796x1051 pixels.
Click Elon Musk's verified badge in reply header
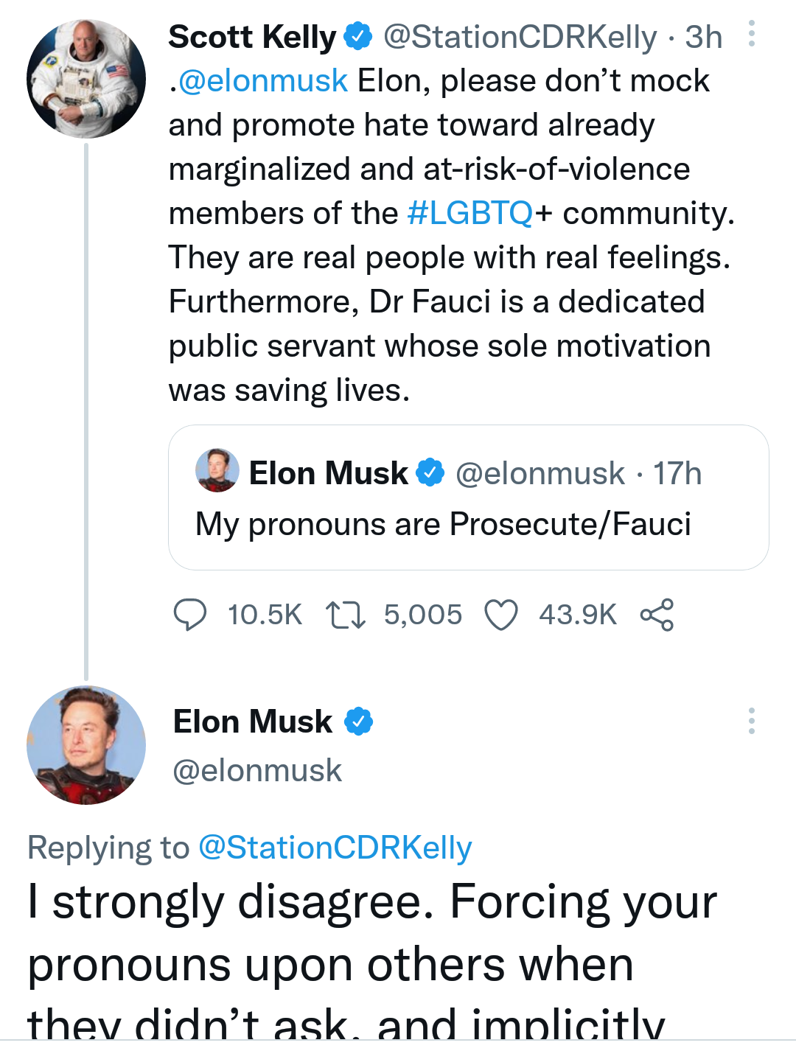coord(359,722)
